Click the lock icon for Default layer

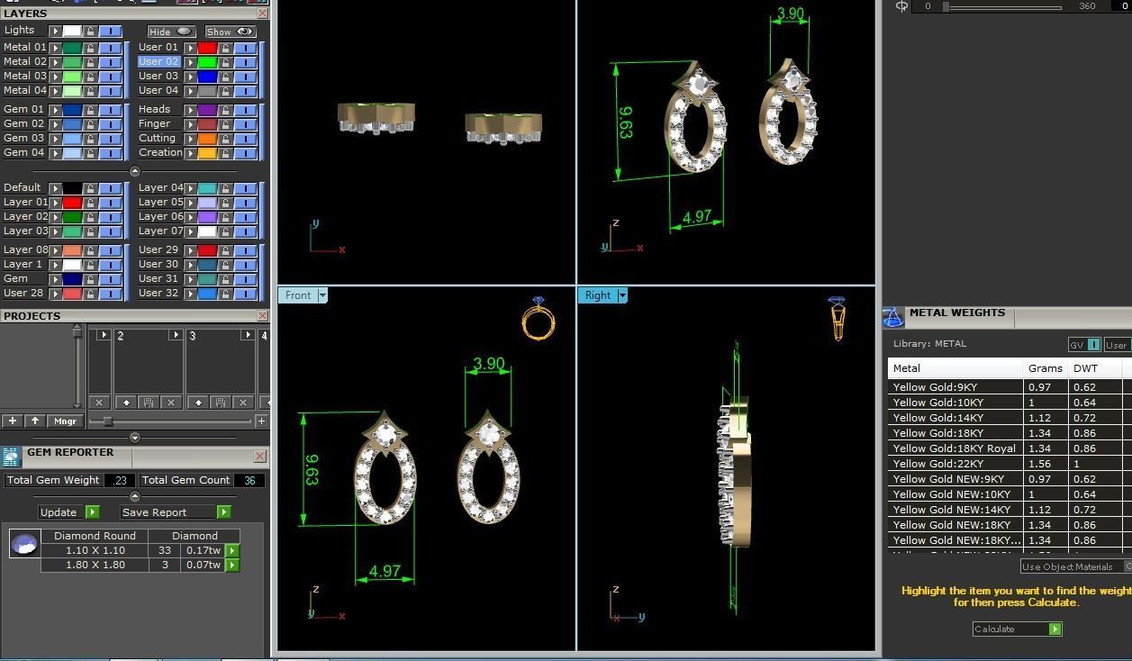coord(90,188)
